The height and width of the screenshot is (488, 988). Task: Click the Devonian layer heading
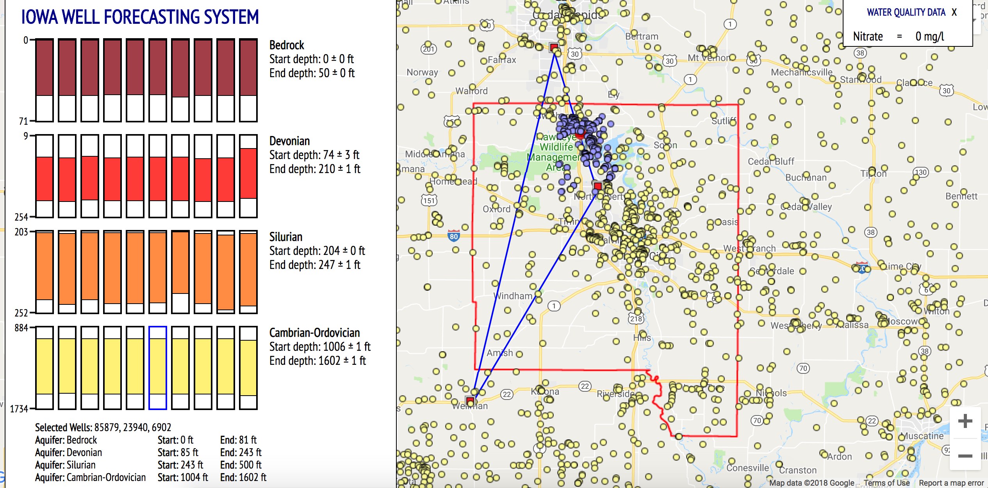pyautogui.click(x=289, y=141)
